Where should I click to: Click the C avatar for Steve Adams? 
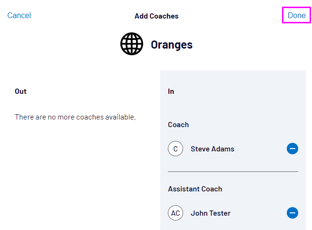175,149
